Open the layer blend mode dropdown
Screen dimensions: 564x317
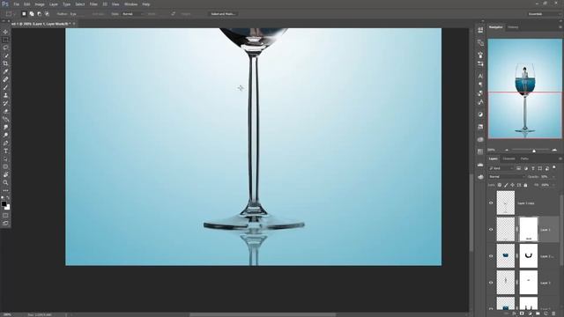click(x=507, y=177)
